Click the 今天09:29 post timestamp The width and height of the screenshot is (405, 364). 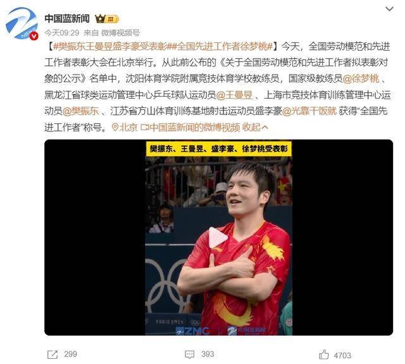point(62,33)
